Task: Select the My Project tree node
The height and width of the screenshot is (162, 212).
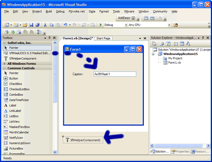Action: [175, 58]
